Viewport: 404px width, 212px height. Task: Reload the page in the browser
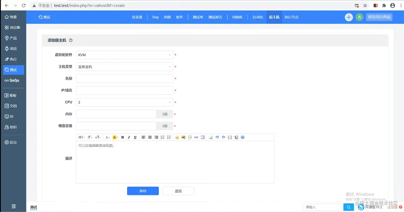click(24, 5)
